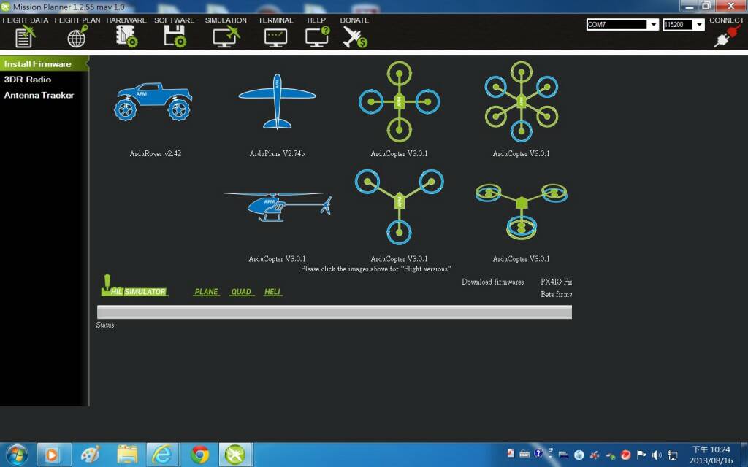
Task: Open Google Chrome from the taskbar
Action: click(199, 455)
